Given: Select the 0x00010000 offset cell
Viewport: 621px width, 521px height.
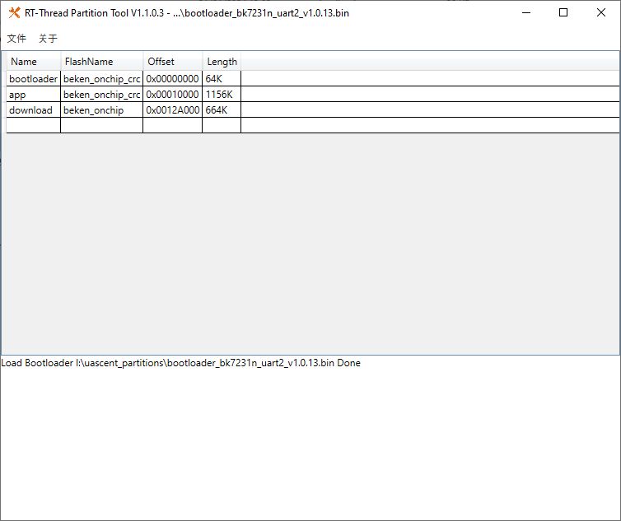Looking at the screenshot, I should click(173, 94).
